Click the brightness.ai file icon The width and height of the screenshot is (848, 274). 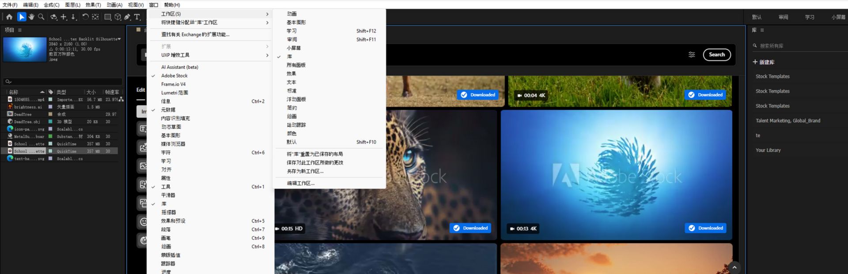(x=10, y=107)
